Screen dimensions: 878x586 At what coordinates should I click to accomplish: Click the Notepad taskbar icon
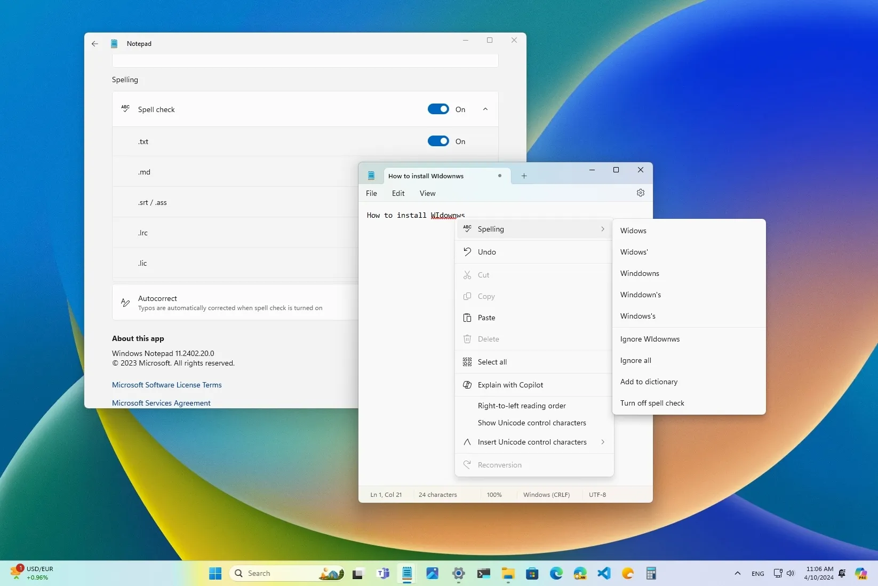[407, 574]
